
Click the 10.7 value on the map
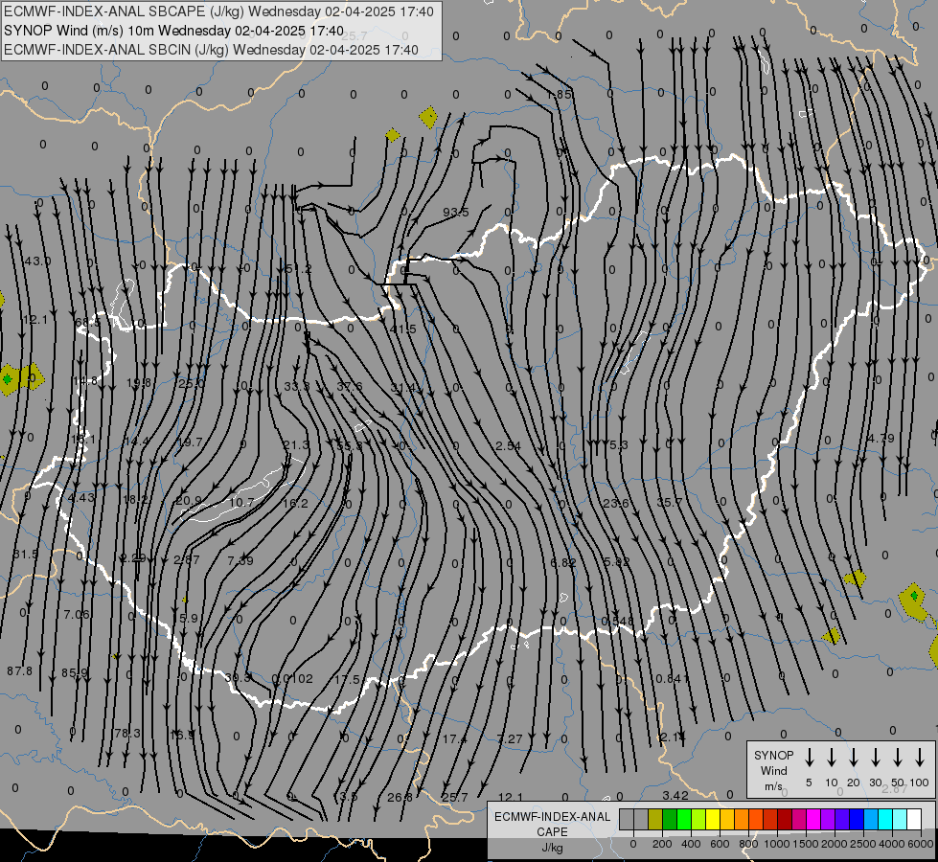[x=241, y=503]
